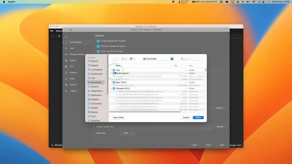Collapse the Firmware 15.0.1 folder
The width and height of the screenshot is (292, 164).
click(111, 88)
